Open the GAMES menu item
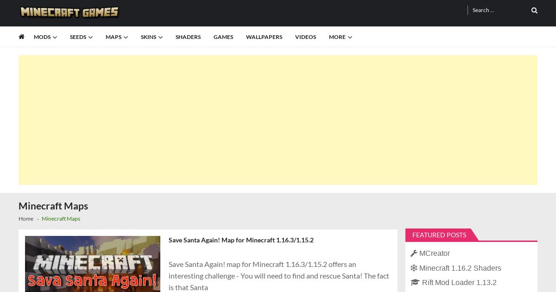Image resolution: width=556 pixels, height=292 pixels. click(223, 37)
